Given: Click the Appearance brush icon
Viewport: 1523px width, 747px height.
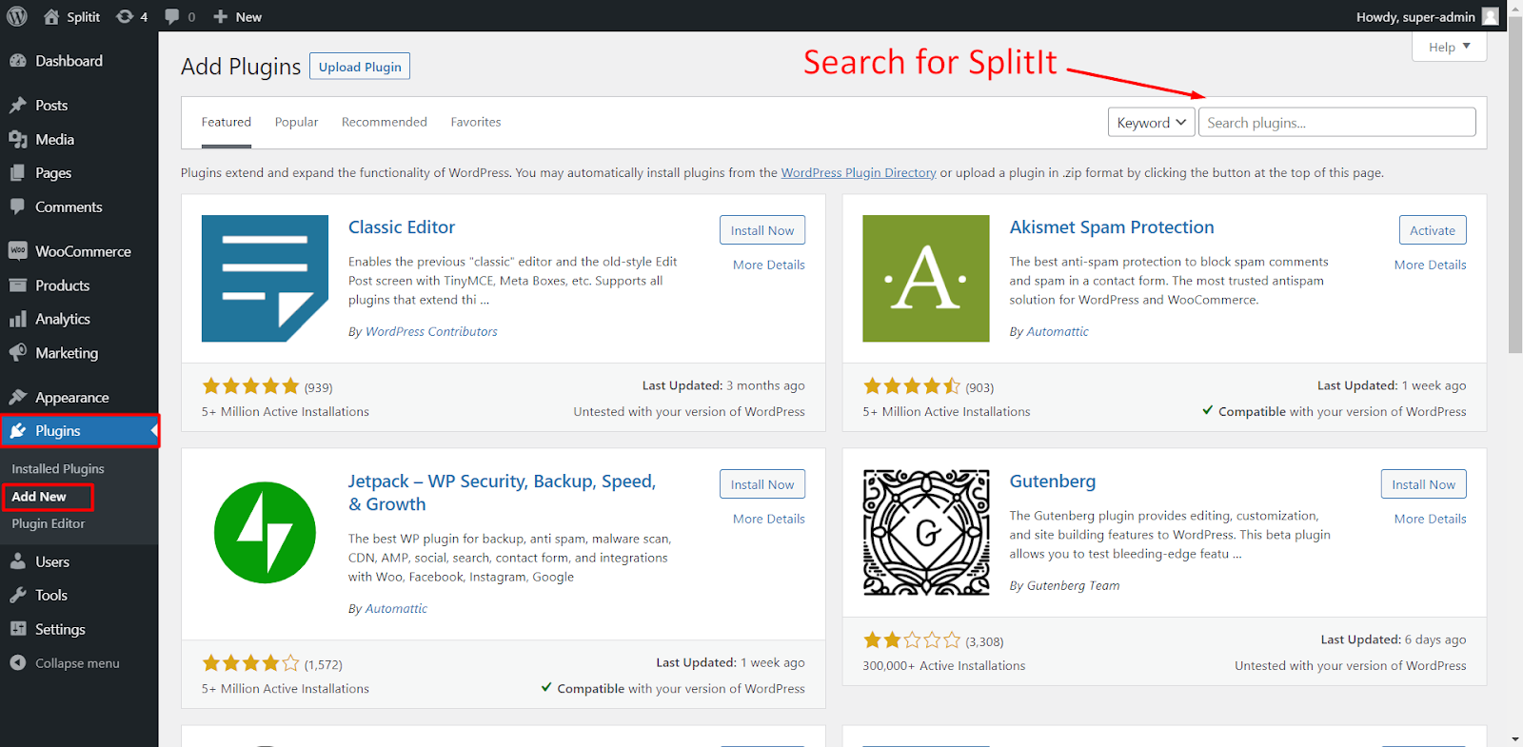Looking at the screenshot, I should pyautogui.click(x=17, y=397).
